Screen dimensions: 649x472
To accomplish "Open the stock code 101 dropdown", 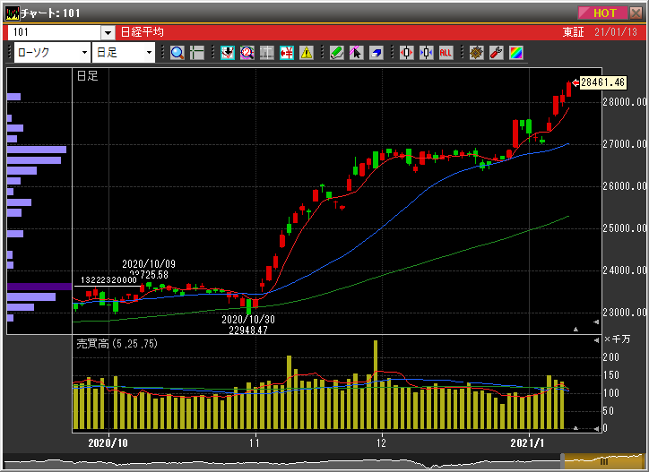I will tap(107, 32).
